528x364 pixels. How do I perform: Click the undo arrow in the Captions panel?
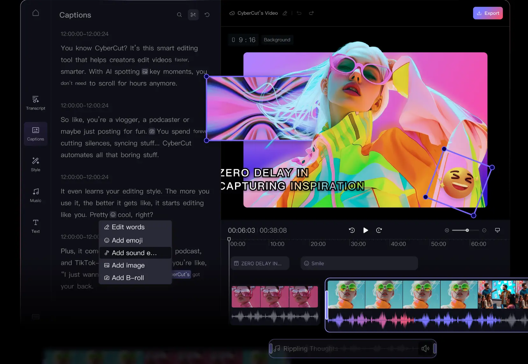[207, 15]
